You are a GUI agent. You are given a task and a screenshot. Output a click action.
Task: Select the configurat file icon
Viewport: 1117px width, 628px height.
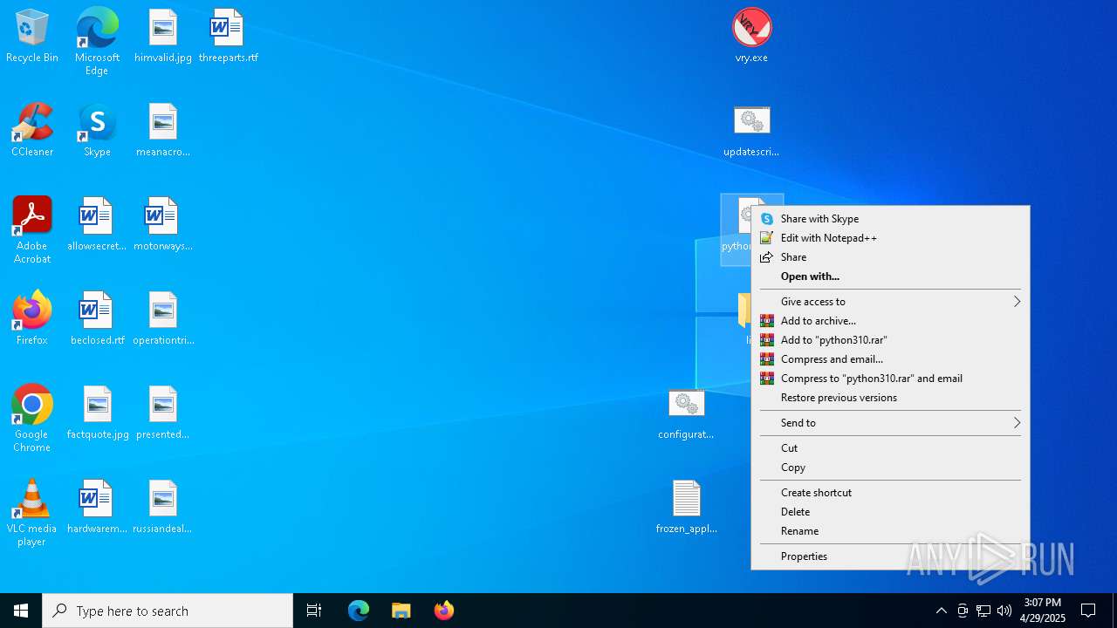[686, 413]
